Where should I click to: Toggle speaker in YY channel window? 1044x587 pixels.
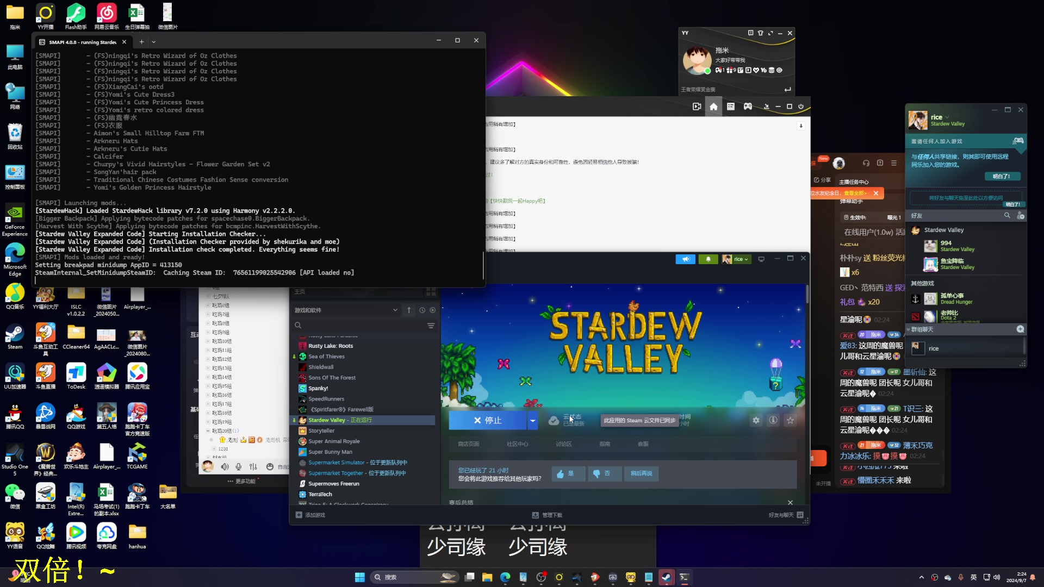pos(225,467)
